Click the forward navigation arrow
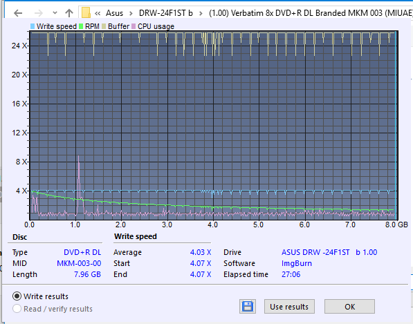The width and height of the screenshot is (413, 324). 39,13
